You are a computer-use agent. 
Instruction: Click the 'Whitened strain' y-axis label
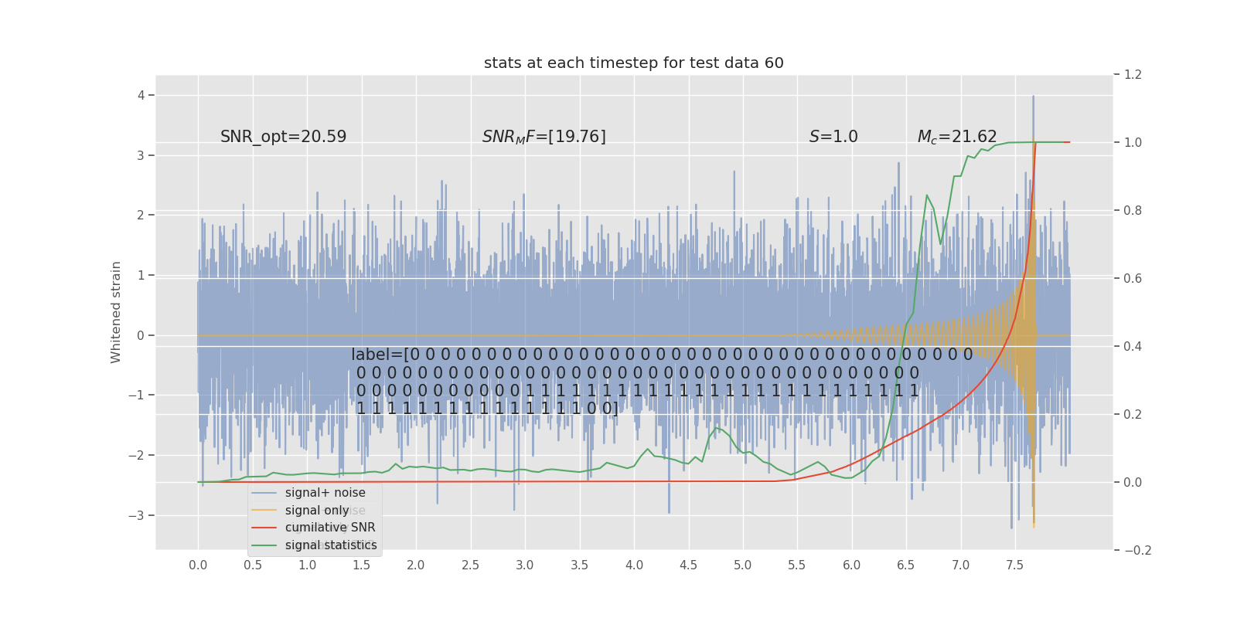click(116, 312)
